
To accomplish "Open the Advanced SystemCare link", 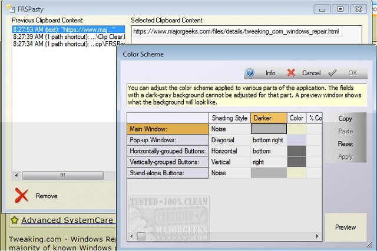I will [x=67, y=220].
